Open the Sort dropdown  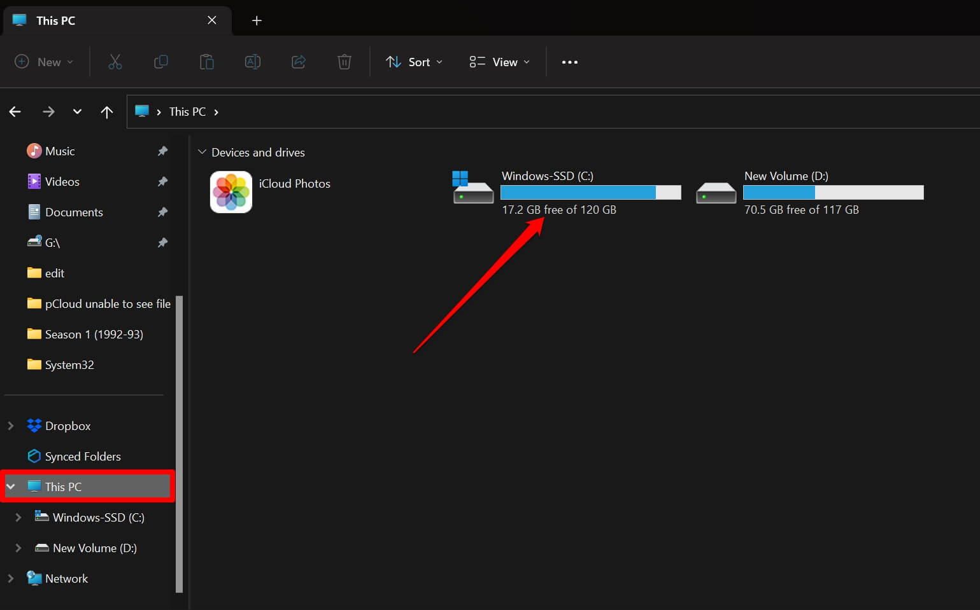point(413,62)
